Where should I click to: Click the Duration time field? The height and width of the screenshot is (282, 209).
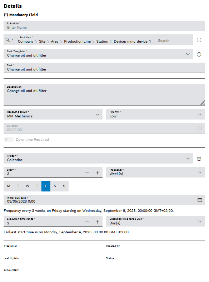[104, 128]
